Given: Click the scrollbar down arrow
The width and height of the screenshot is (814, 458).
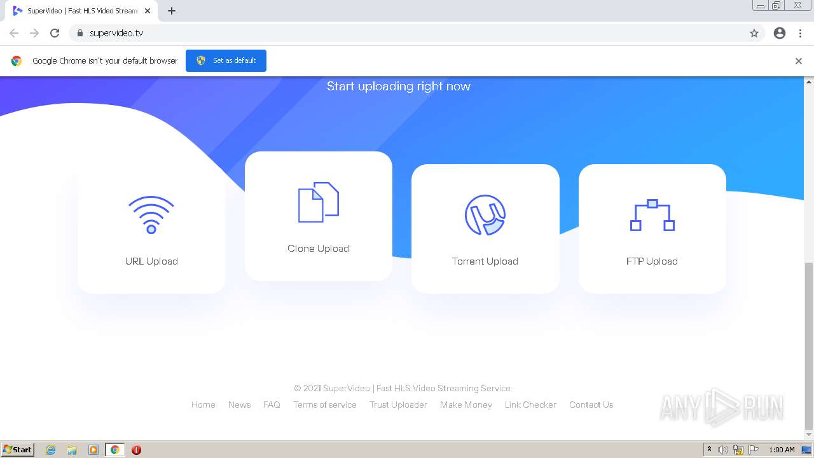Looking at the screenshot, I should coord(809,435).
